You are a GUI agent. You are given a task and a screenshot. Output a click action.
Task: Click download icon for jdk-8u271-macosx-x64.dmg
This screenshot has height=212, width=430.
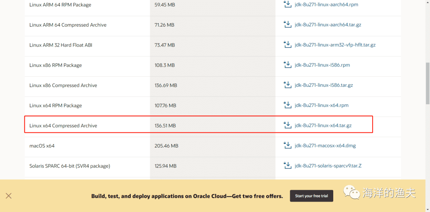click(287, 145)
